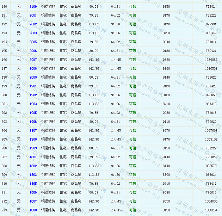The width and height of the screenshot is (222, 216).
Task: Select total price 1339089 cell
Action: point(211,60)
